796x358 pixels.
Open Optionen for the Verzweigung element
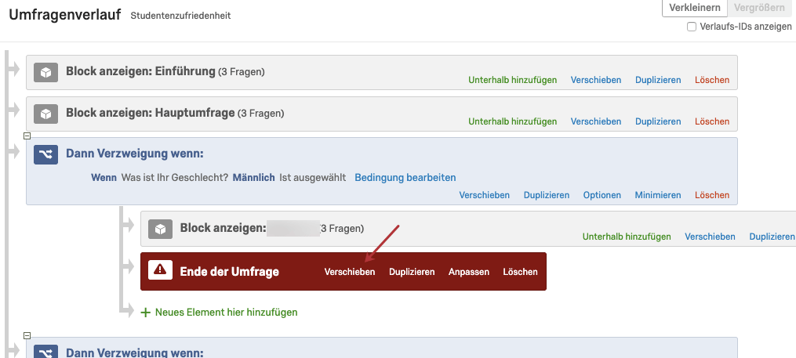tap(602, 195)
